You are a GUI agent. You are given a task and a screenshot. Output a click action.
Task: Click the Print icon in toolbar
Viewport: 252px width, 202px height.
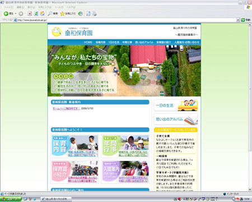(95, 13)
